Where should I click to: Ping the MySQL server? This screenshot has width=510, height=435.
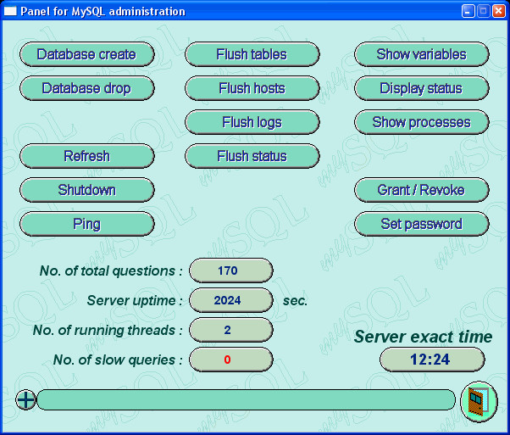[87, 224]
